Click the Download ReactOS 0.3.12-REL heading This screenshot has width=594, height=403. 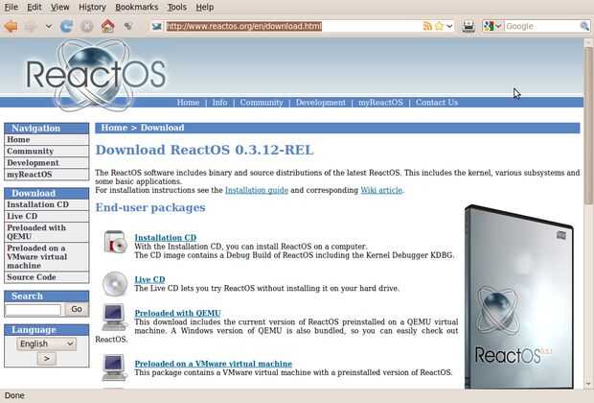click(205, 150)
